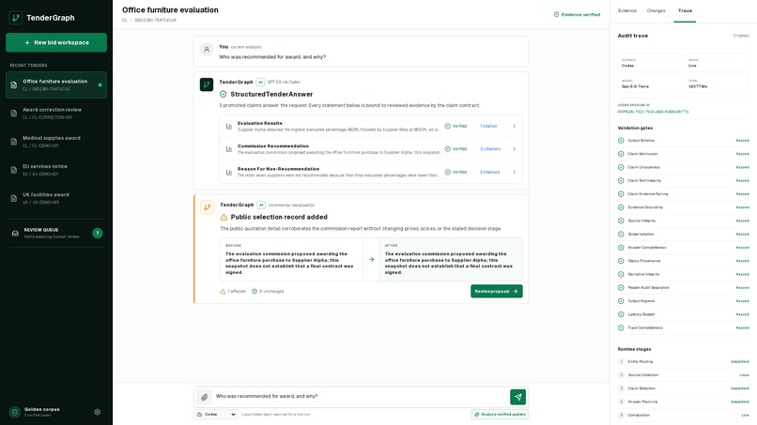This screenshot has width=757, height=425.
Task: Open the Award correction review tender
Action: (56, 114)
